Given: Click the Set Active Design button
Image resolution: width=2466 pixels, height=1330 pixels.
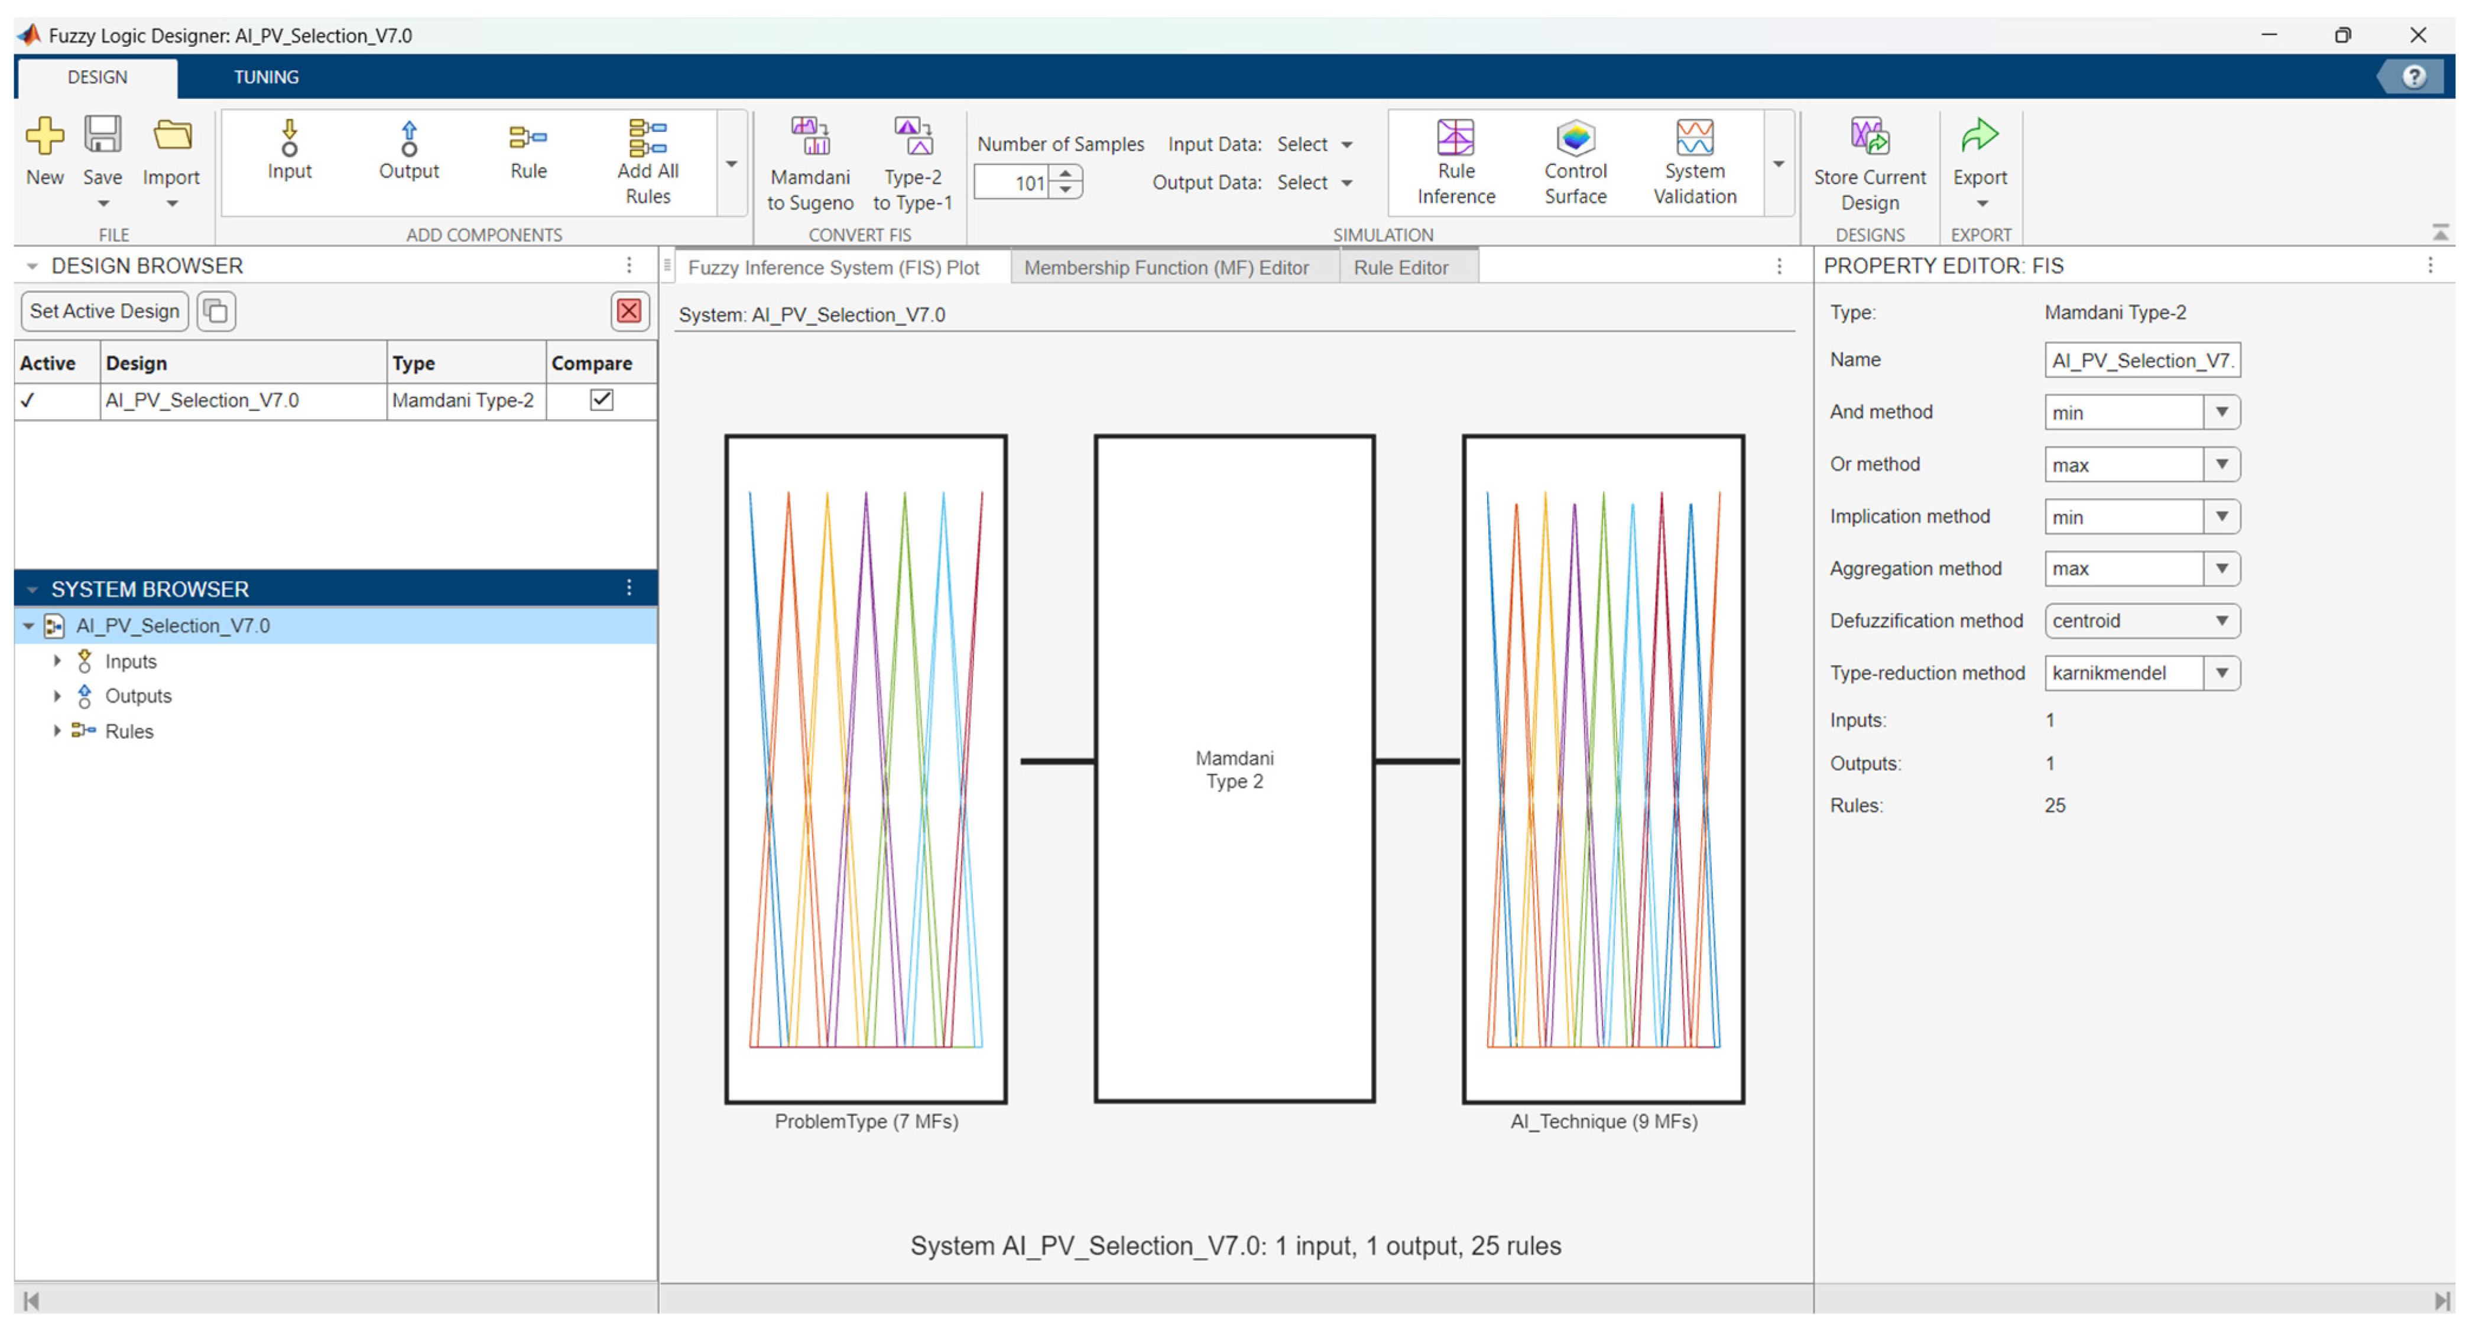Looking at the screenshot, I should tap(105, 311).
